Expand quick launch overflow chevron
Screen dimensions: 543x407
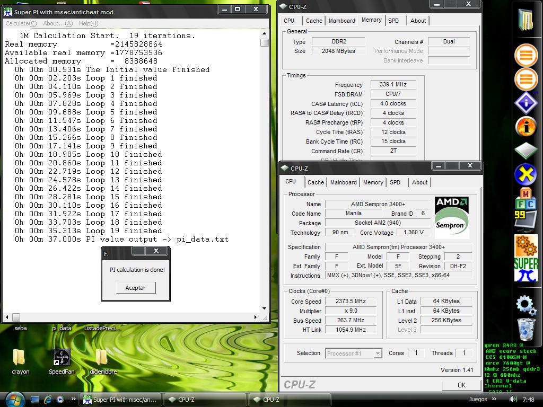tap(73, 399)
